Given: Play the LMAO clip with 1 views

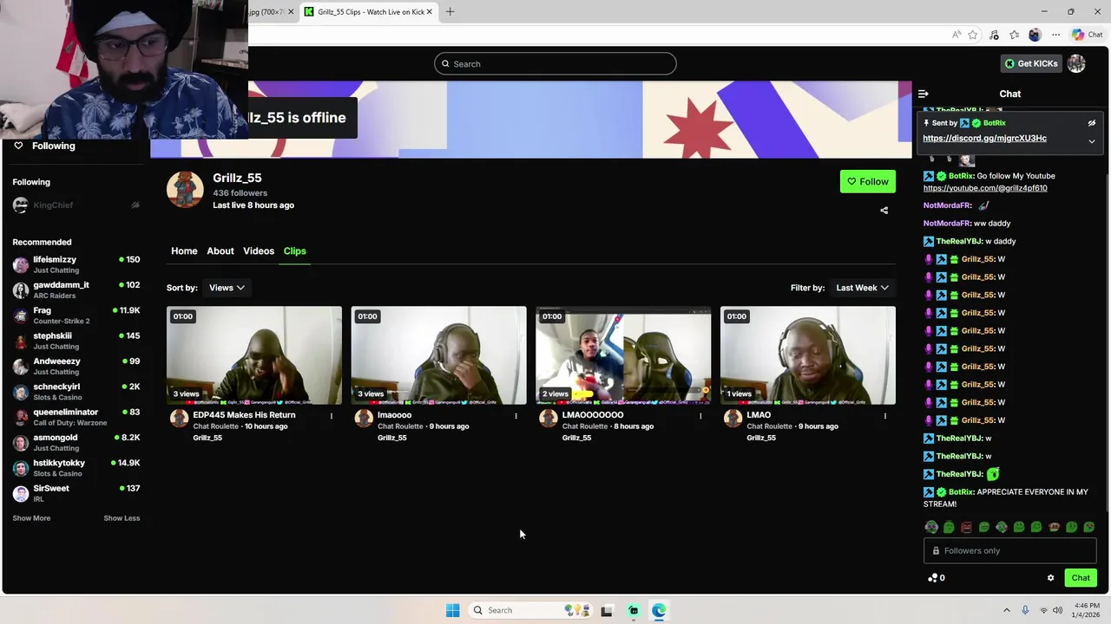Looking at the screenshot, I should click(808, 355).
